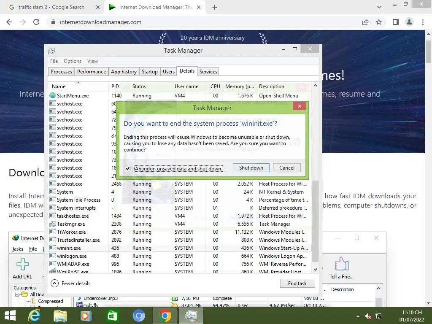Select Compressed category in IDM tree
The height and width of the screenshot is (324, 432).
(51, 301)
